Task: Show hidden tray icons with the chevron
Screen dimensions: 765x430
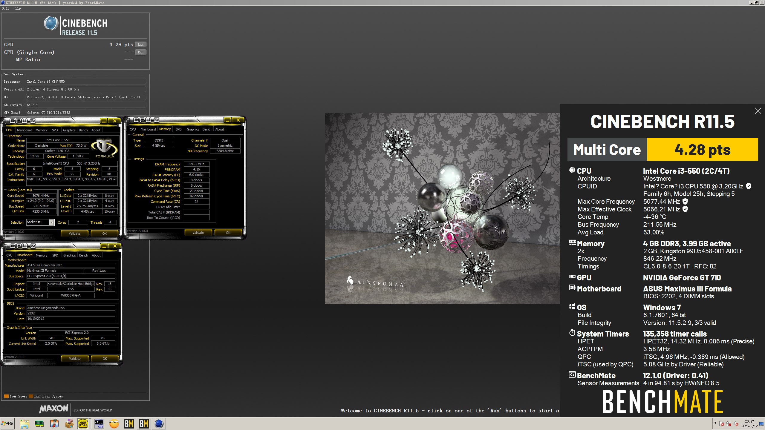Action: (x=715, y=423)
